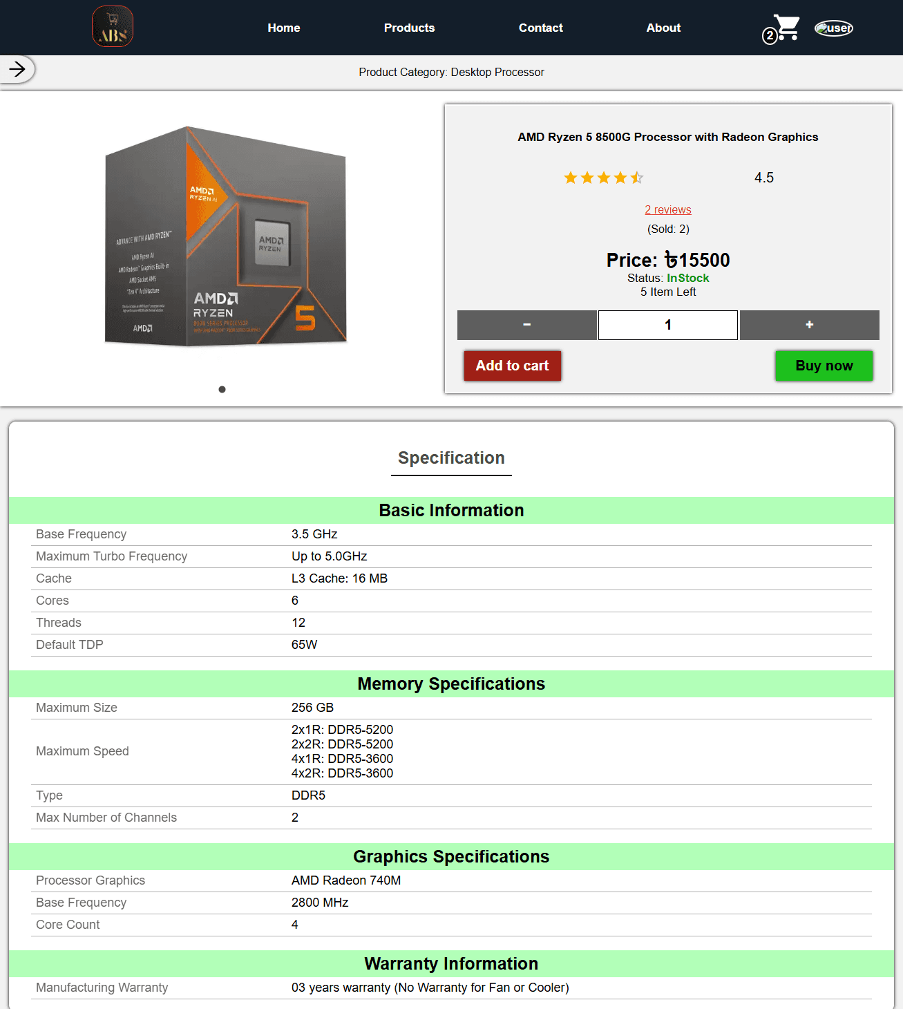Open the Products menu item
Image resolution: width=903 pixels, height=1009 pixels.
(x=409, y=28)
